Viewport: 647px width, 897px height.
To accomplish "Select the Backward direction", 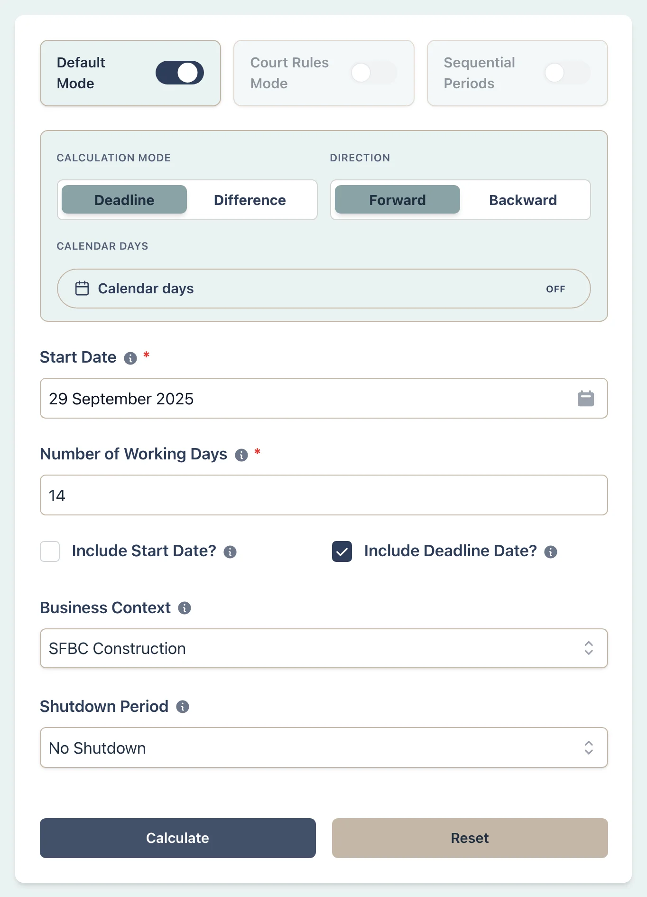I will pos(523,200).
